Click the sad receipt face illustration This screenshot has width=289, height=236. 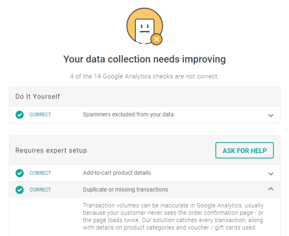(x=144, y=26)
